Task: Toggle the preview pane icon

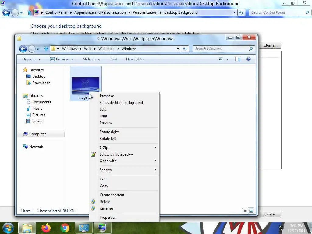Action: [x=238, y=59]
